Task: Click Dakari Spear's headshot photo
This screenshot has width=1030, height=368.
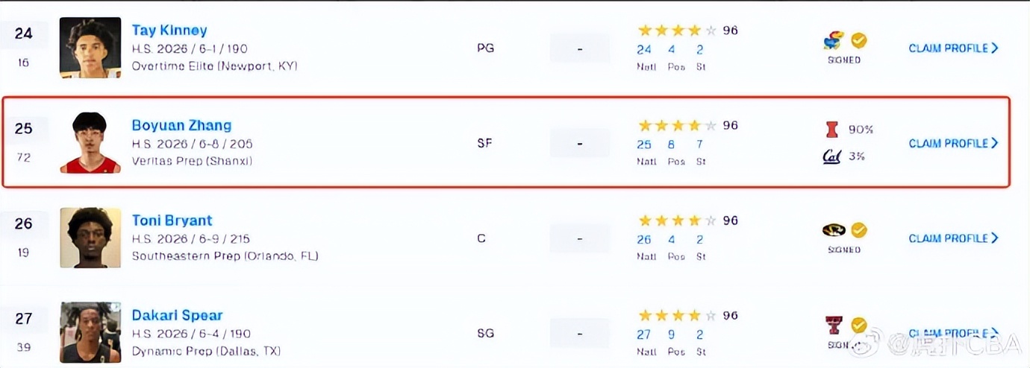Action: pos(90,332)
